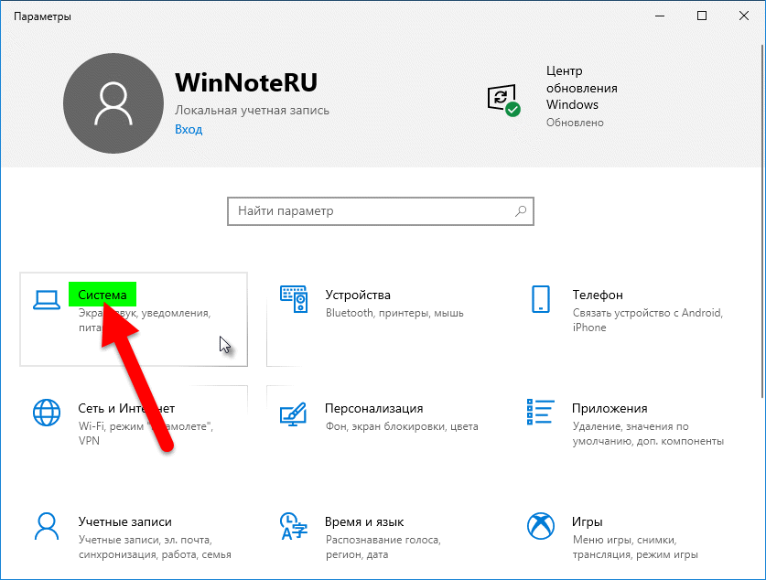Click the search magnifier icon
Viewport: 766px width, 580px height.
[521, 211]
